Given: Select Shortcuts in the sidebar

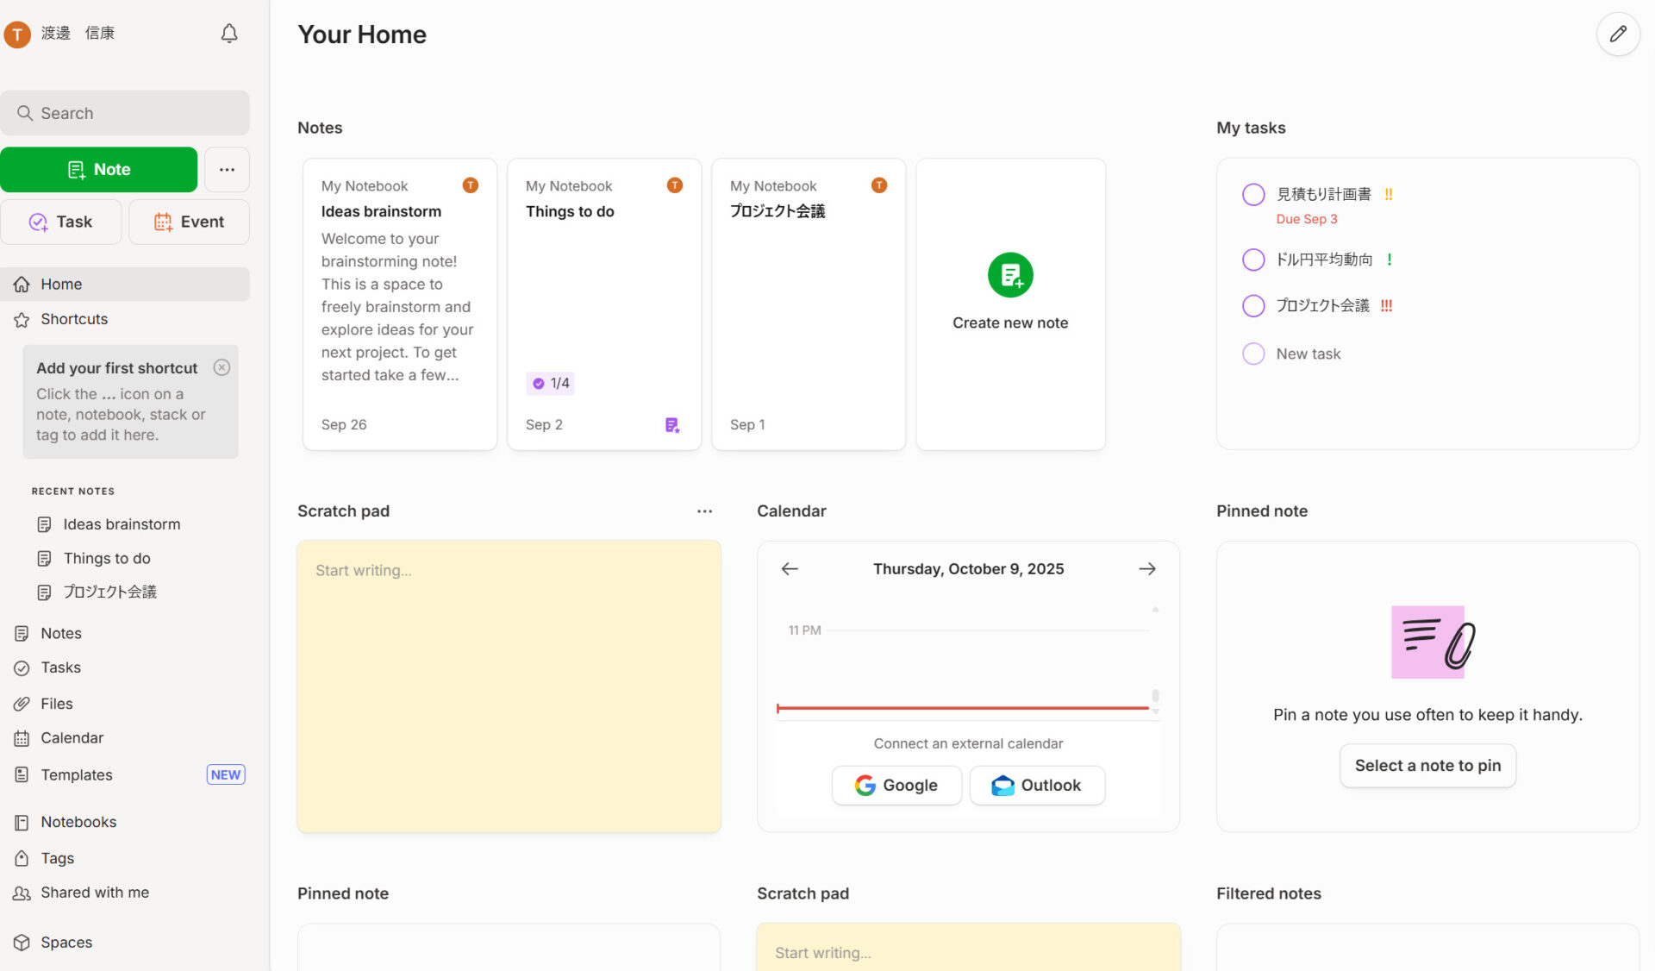Looking at the screenshot, I should pos(74,319).
